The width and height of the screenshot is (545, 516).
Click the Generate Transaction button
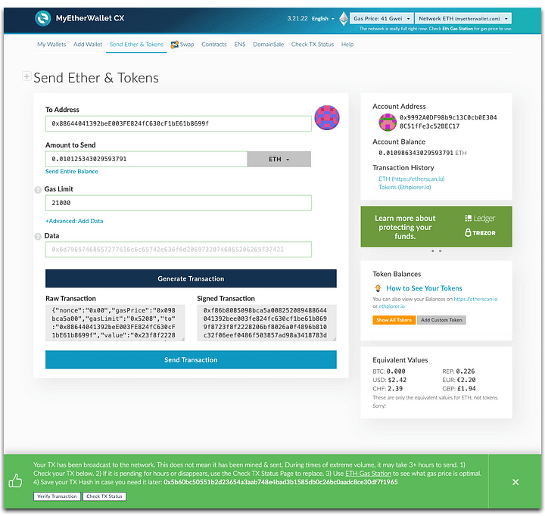[191, 278]
